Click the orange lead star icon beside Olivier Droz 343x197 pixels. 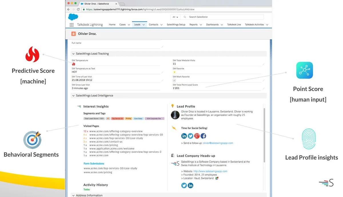point(73,34)
